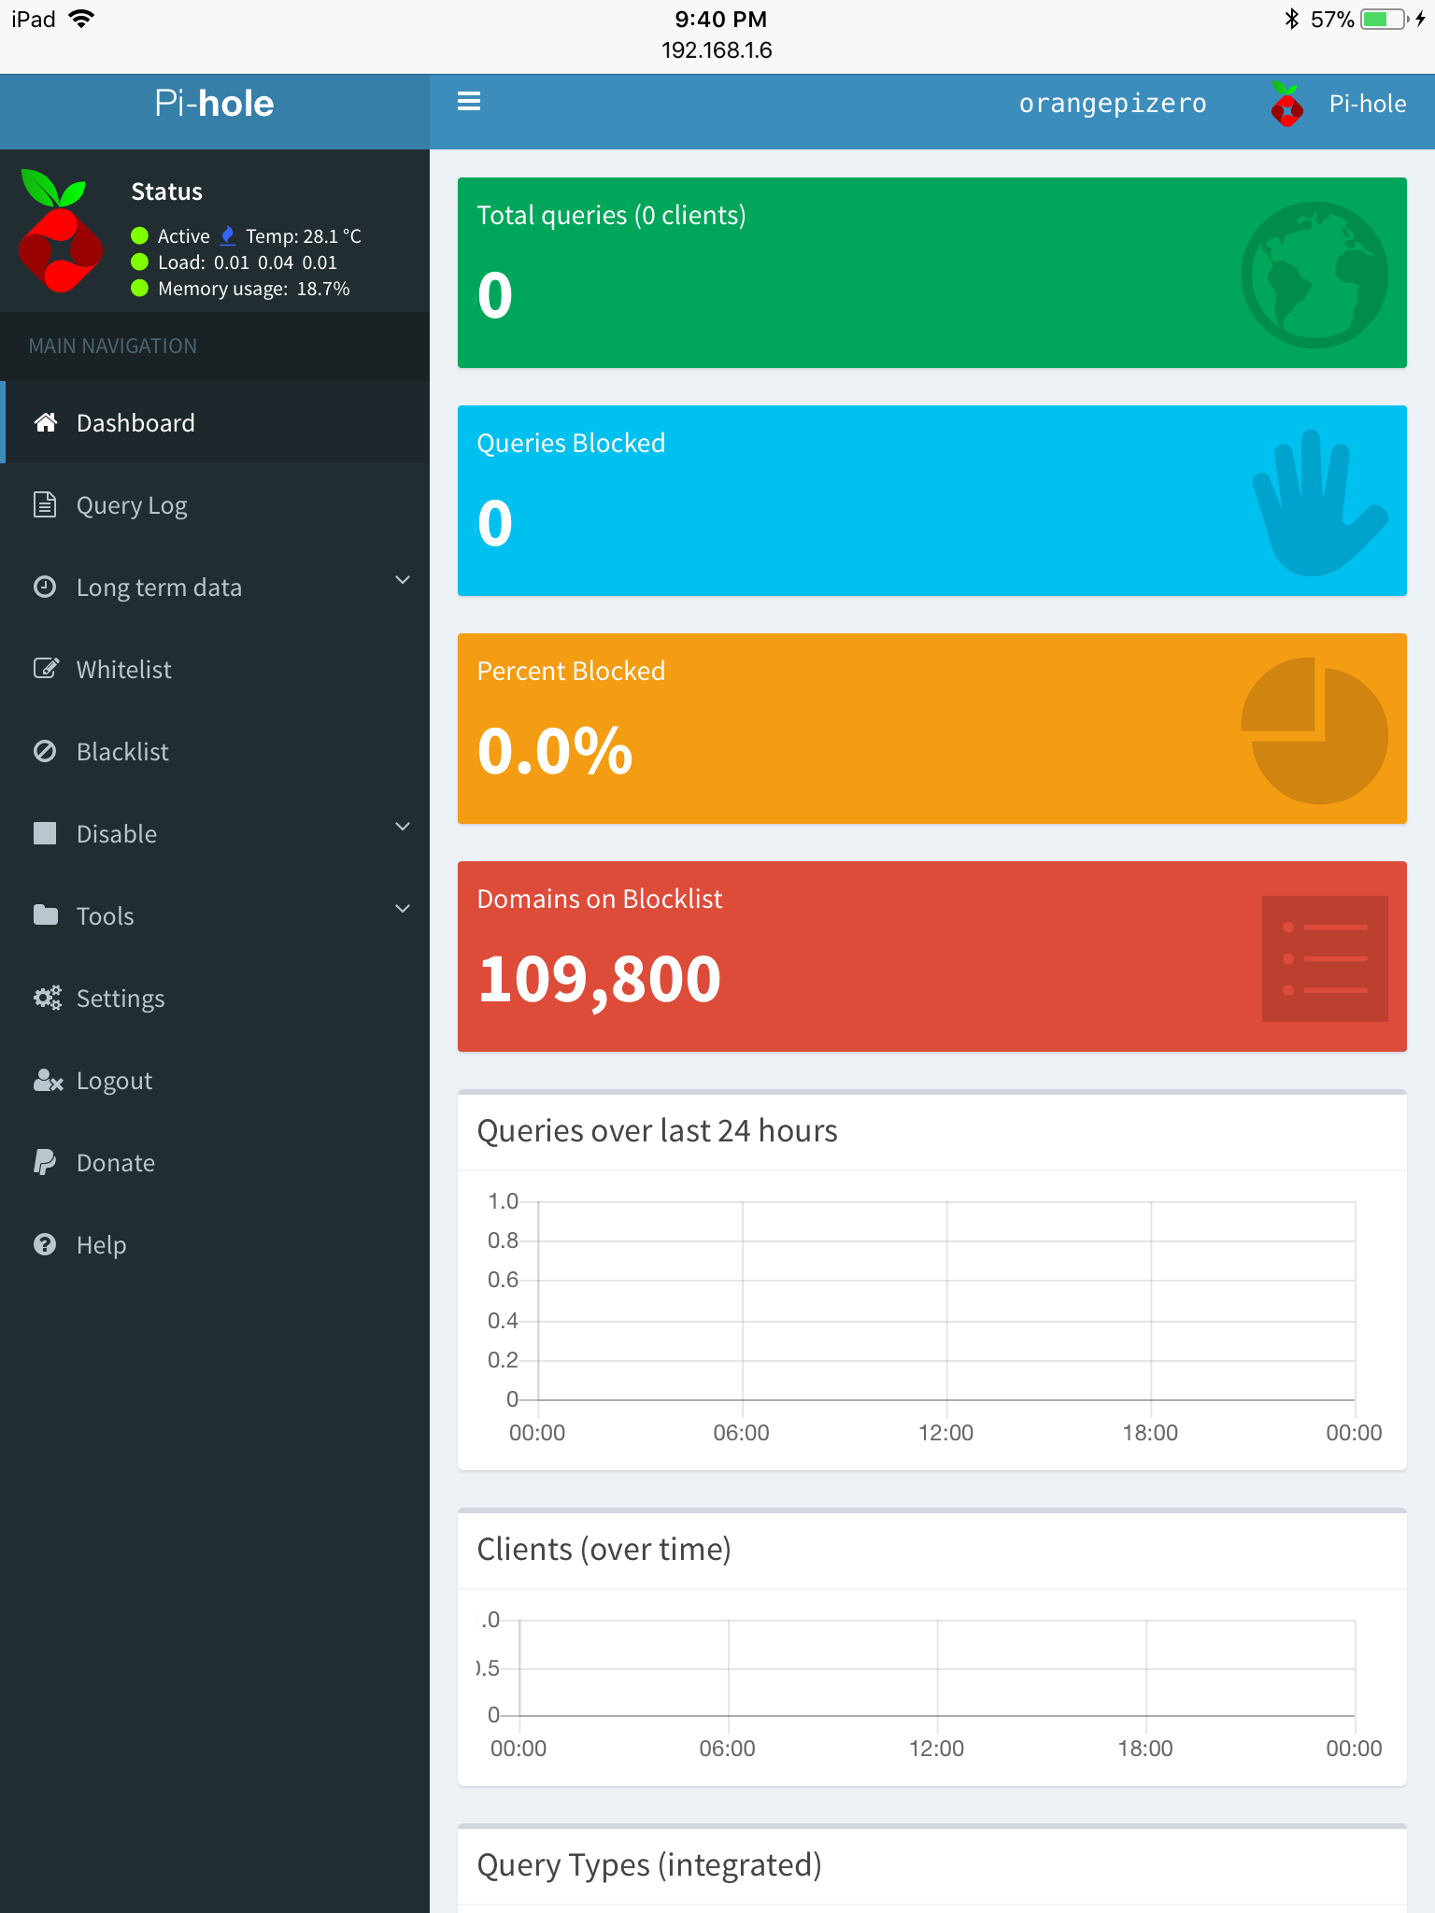1435x1913 pixels.
Task: Click the 0.0% percent blocked value
Action: tap(555, 751)
